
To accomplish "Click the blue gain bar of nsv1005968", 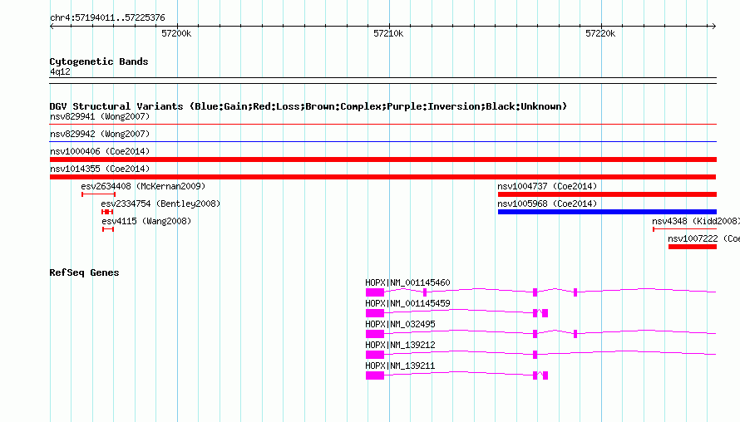I will [607, 212].
